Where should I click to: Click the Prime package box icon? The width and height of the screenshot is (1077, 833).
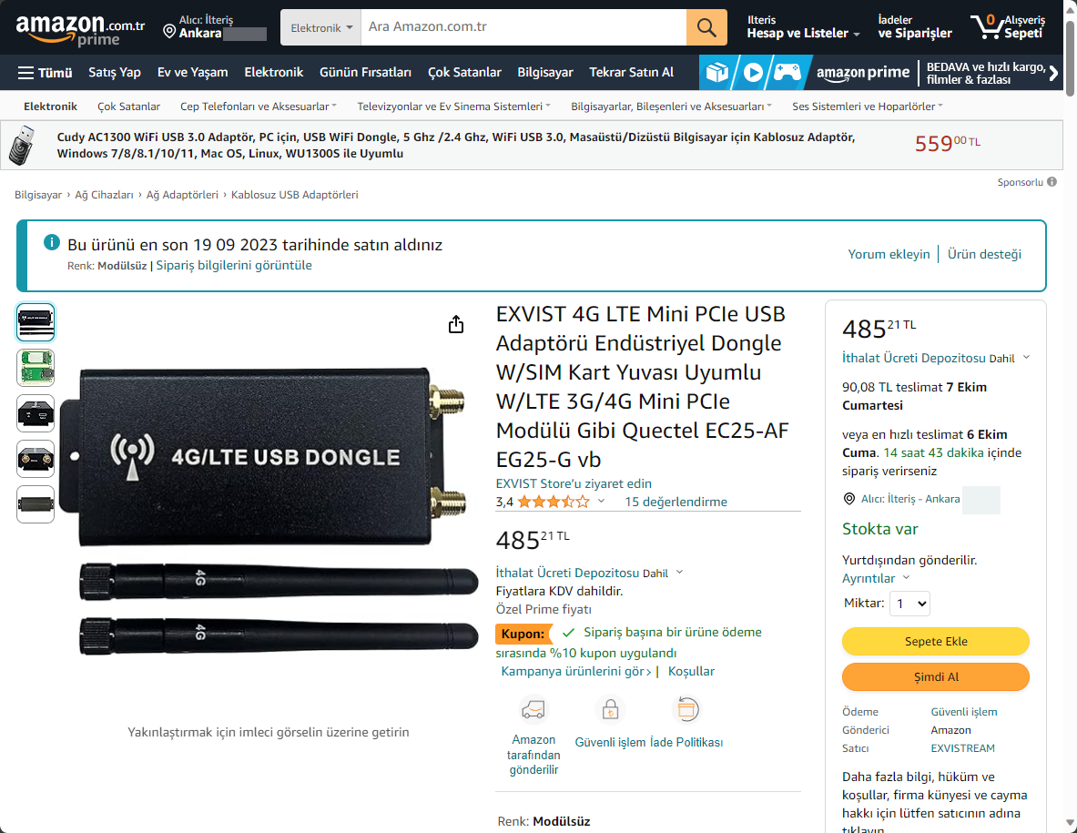click(x=716, y=72)
